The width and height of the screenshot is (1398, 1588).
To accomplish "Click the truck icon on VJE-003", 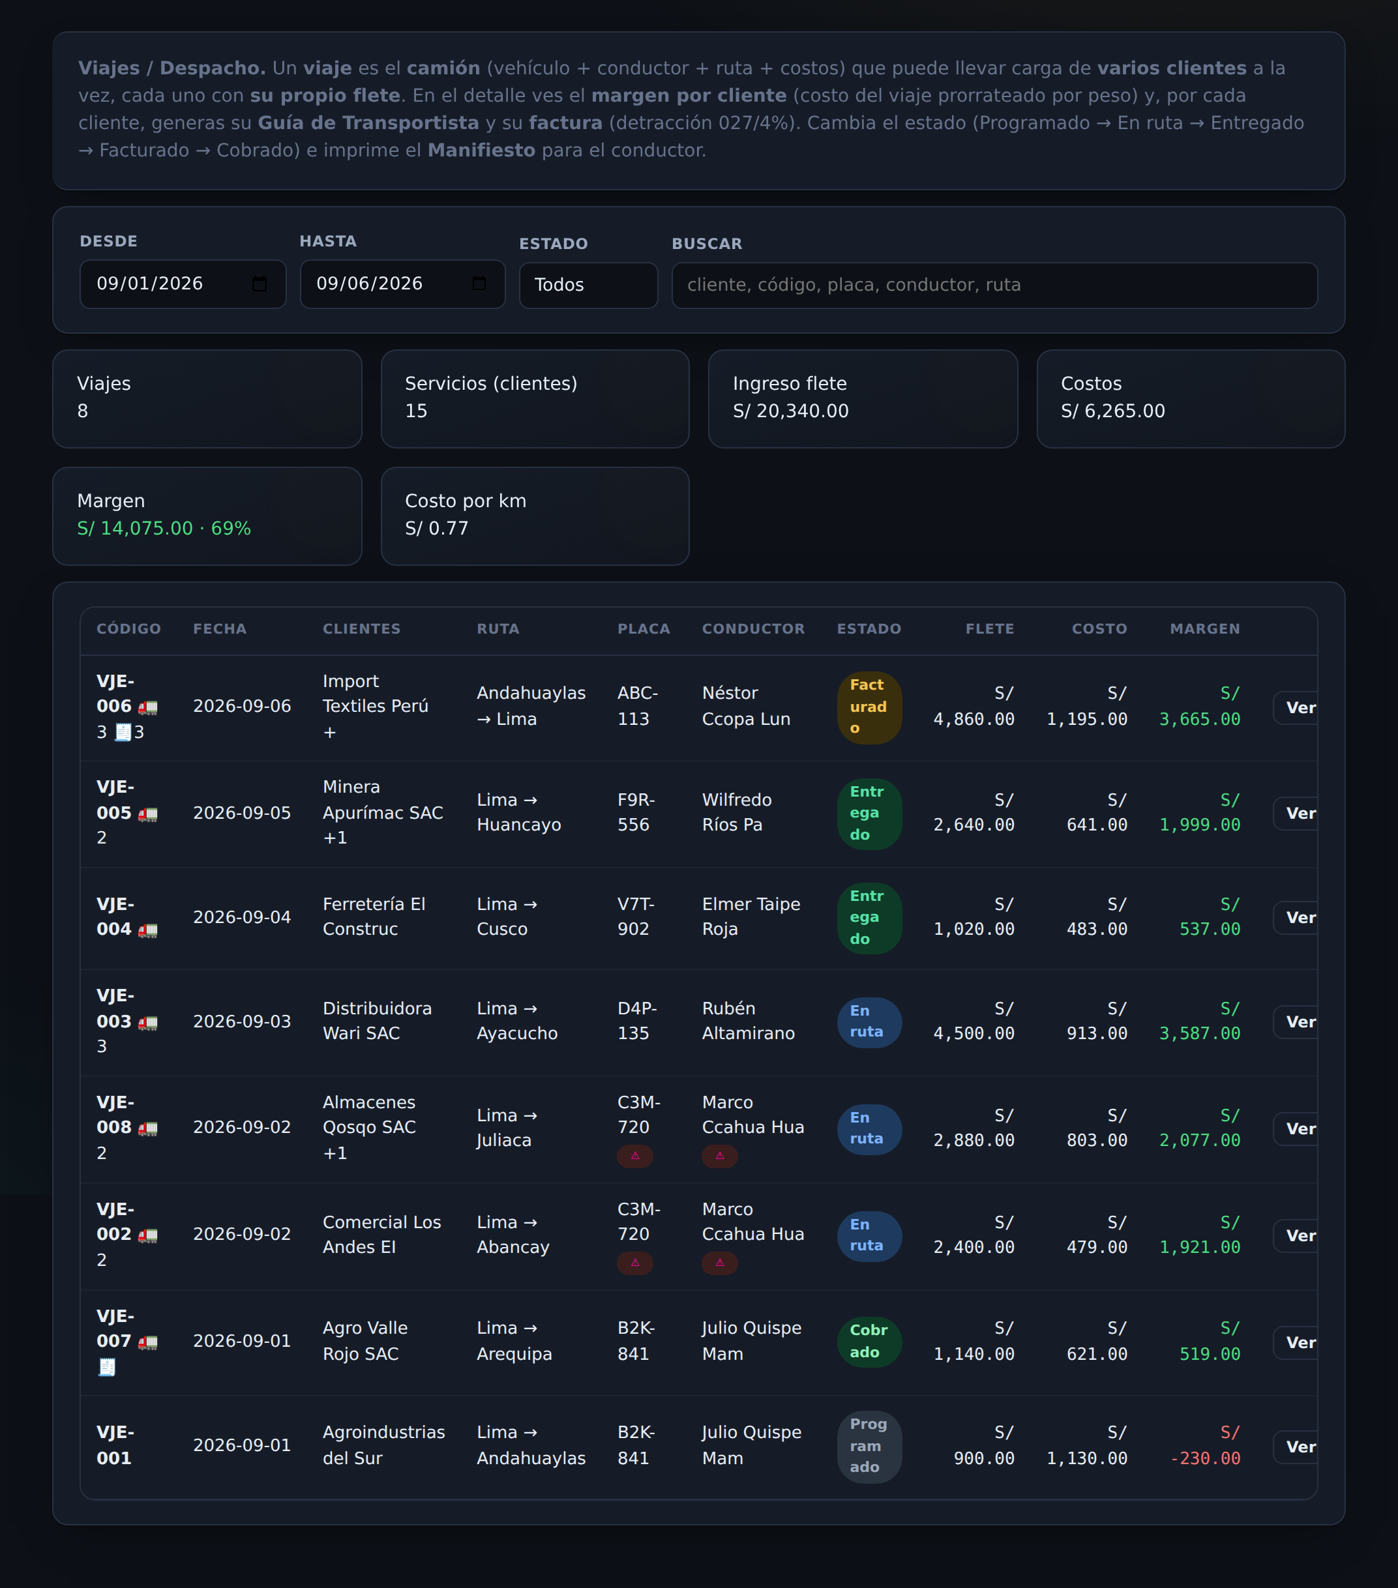I will [147, 1022].
